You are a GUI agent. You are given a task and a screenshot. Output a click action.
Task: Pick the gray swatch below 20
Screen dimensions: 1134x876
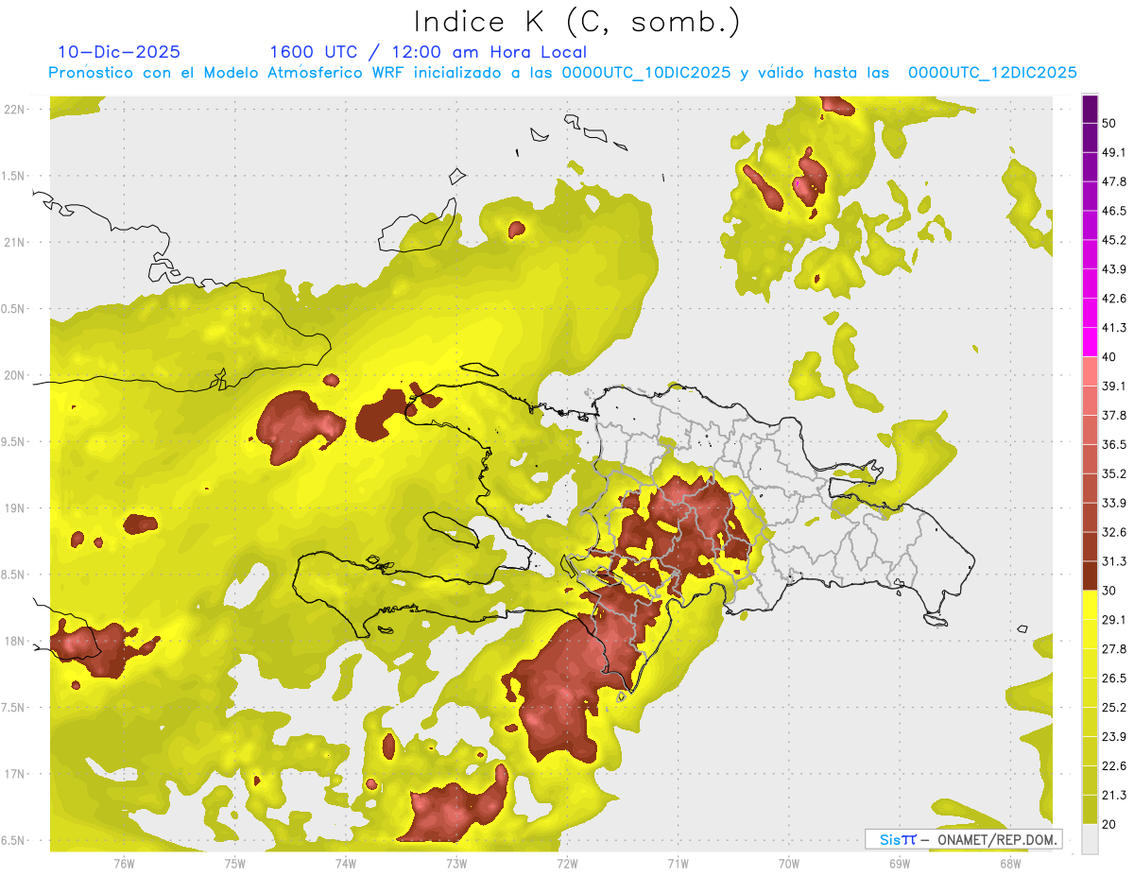click(x=1090, y=838)
